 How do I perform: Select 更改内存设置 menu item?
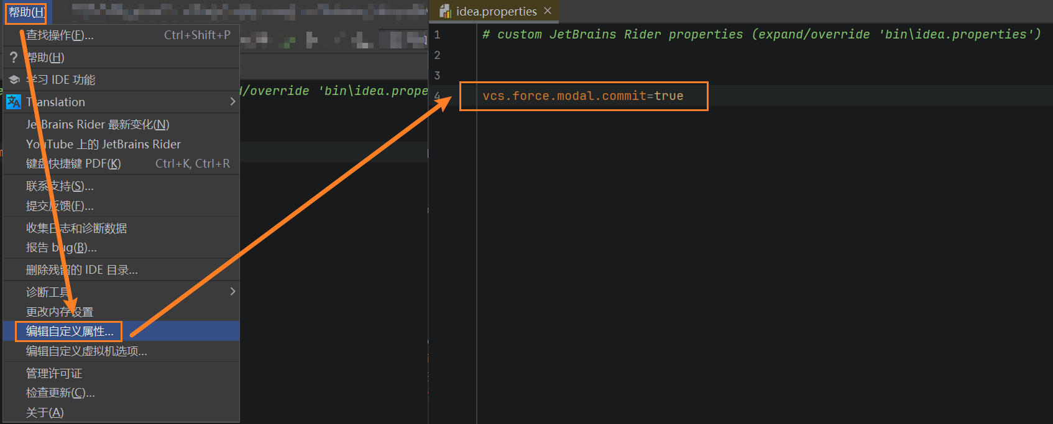[x=60, y=312]
